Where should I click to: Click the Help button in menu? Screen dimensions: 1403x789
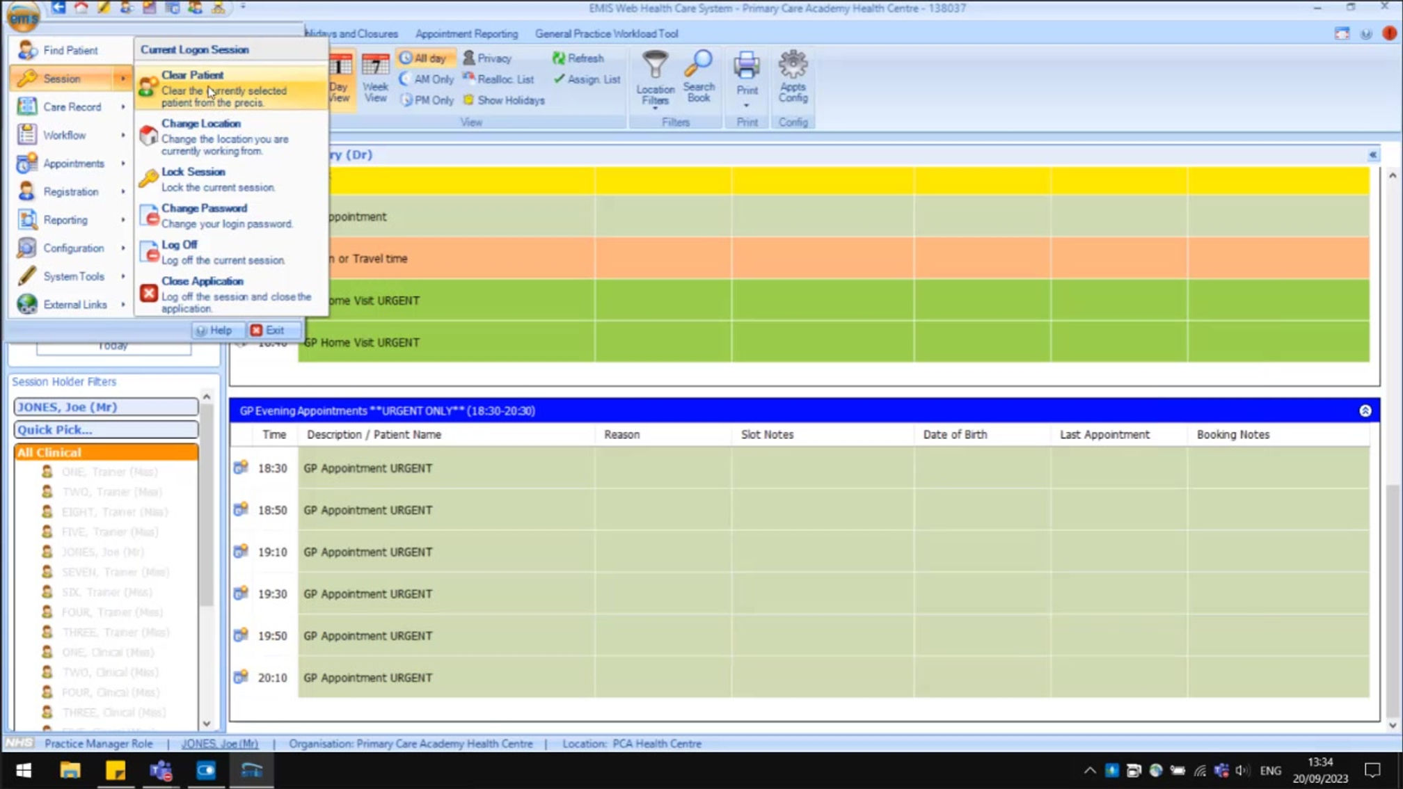click(214, 330)
